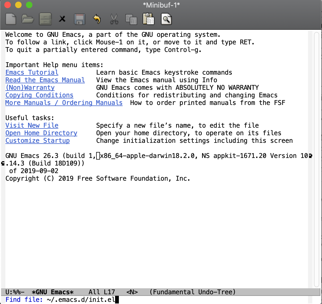This screenshot has height=304, width=322.
Task: Cut selection using the scissors icon
Action: click(x=114, y=19)
